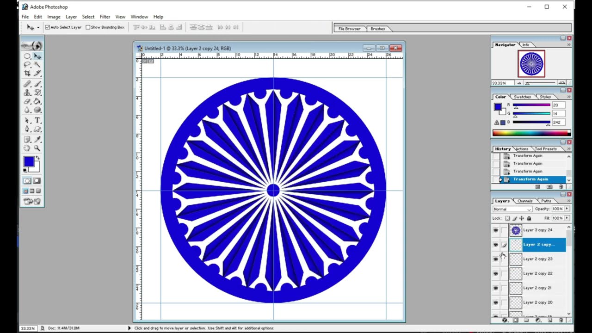Select the Crop tool
The width and height of the screenshot is (592, 333).
(27, 73)
